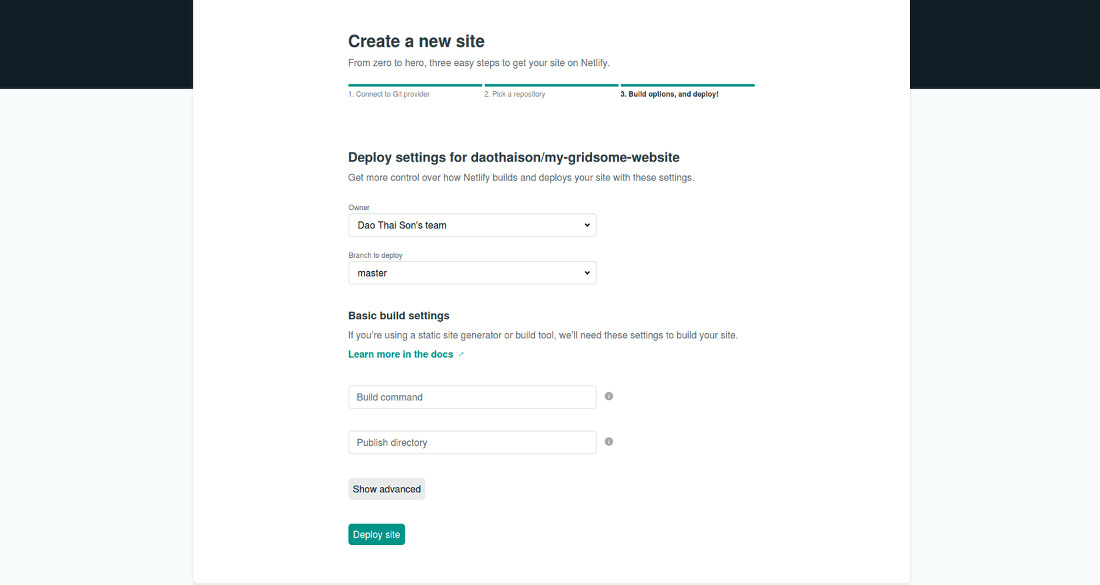Open the Owner team dropdown

tap(472, 225)
